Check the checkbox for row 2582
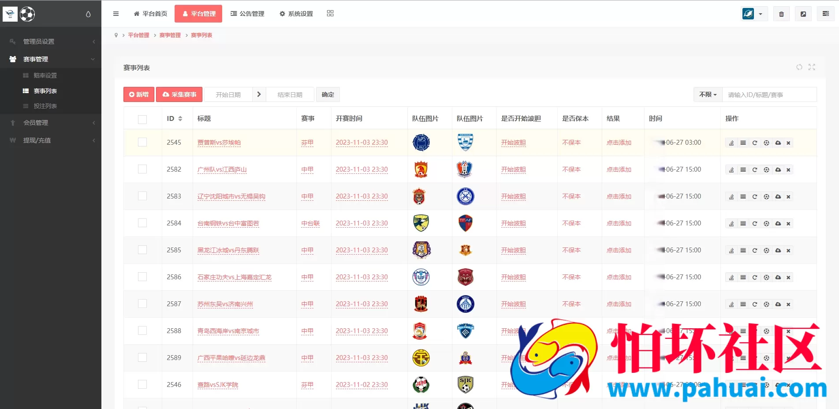Image resolution: width=839 pixels, height=409 pixels. 142,169
